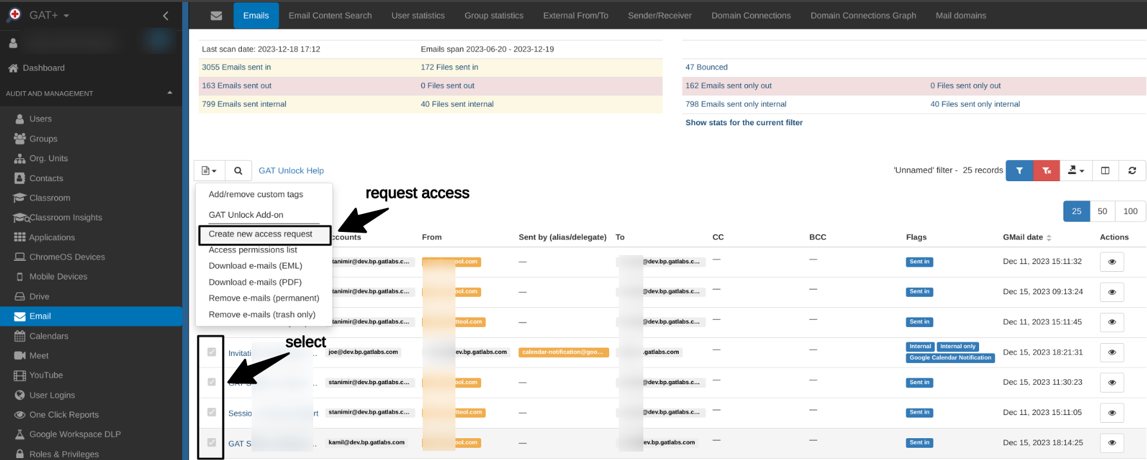Click Show stats for the current filter

[x=744, y=123]
